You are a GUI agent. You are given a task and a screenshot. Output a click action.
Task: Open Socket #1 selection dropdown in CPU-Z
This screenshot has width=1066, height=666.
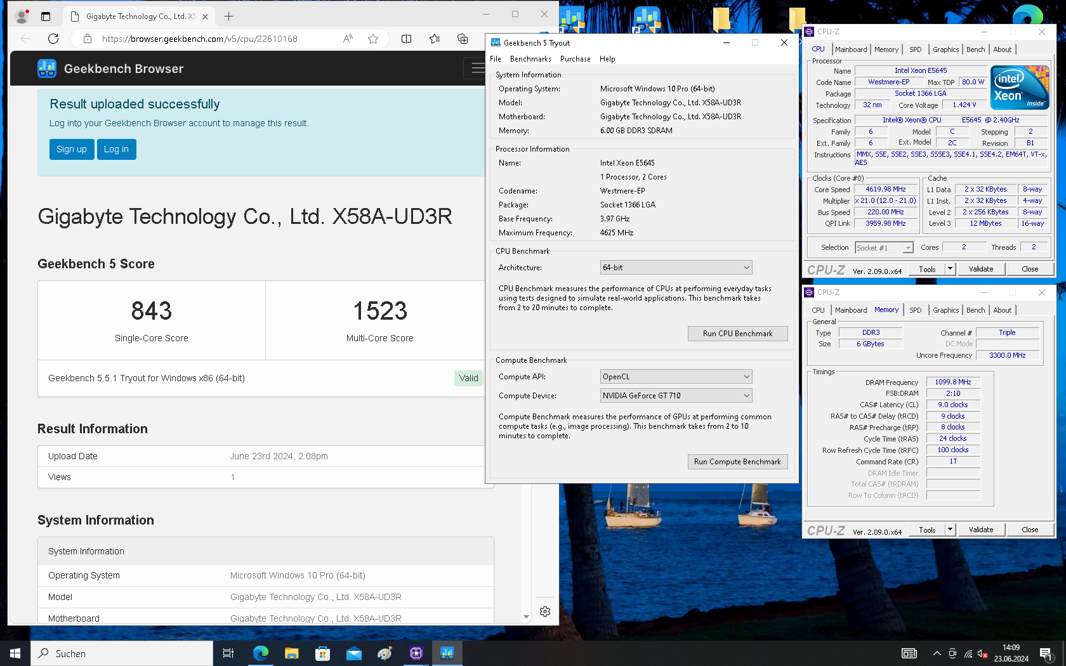click(884, 248)
